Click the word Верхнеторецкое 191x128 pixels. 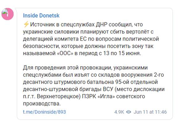[x=59, y=97]
